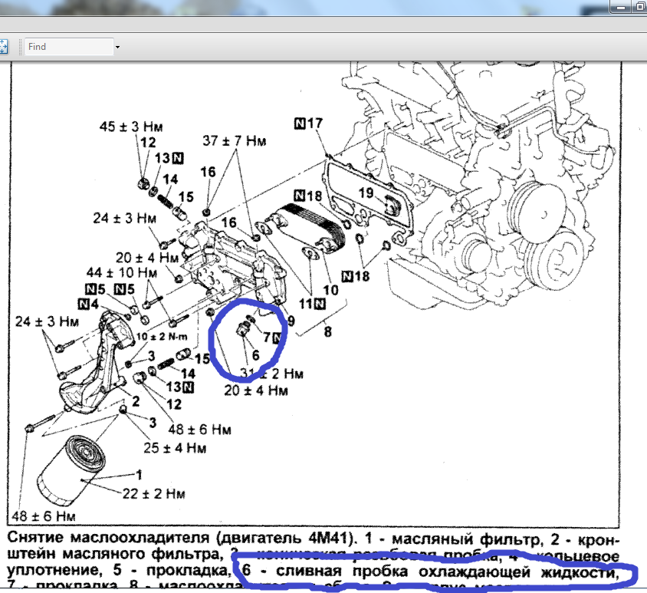Viewport: 647px width, 593px height.
Task: Click callout number 2 near the filter bracket
Action: 136,401
